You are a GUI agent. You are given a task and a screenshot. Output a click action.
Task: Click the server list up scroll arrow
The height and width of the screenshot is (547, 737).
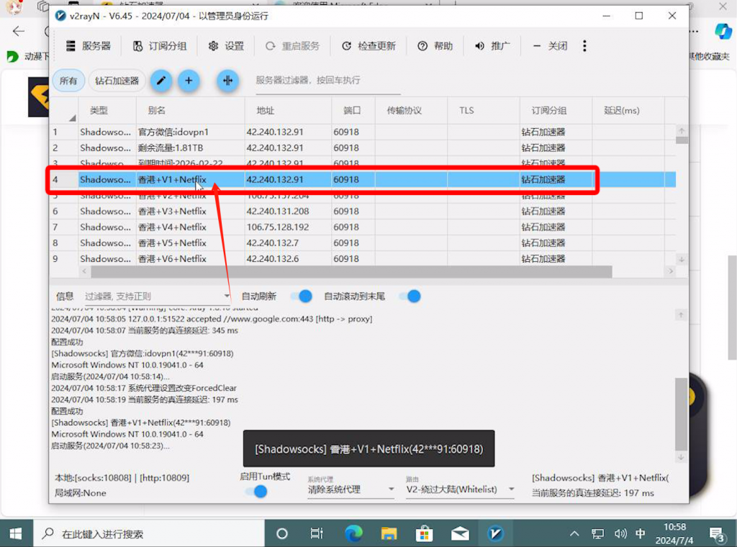tap(682, 130)
